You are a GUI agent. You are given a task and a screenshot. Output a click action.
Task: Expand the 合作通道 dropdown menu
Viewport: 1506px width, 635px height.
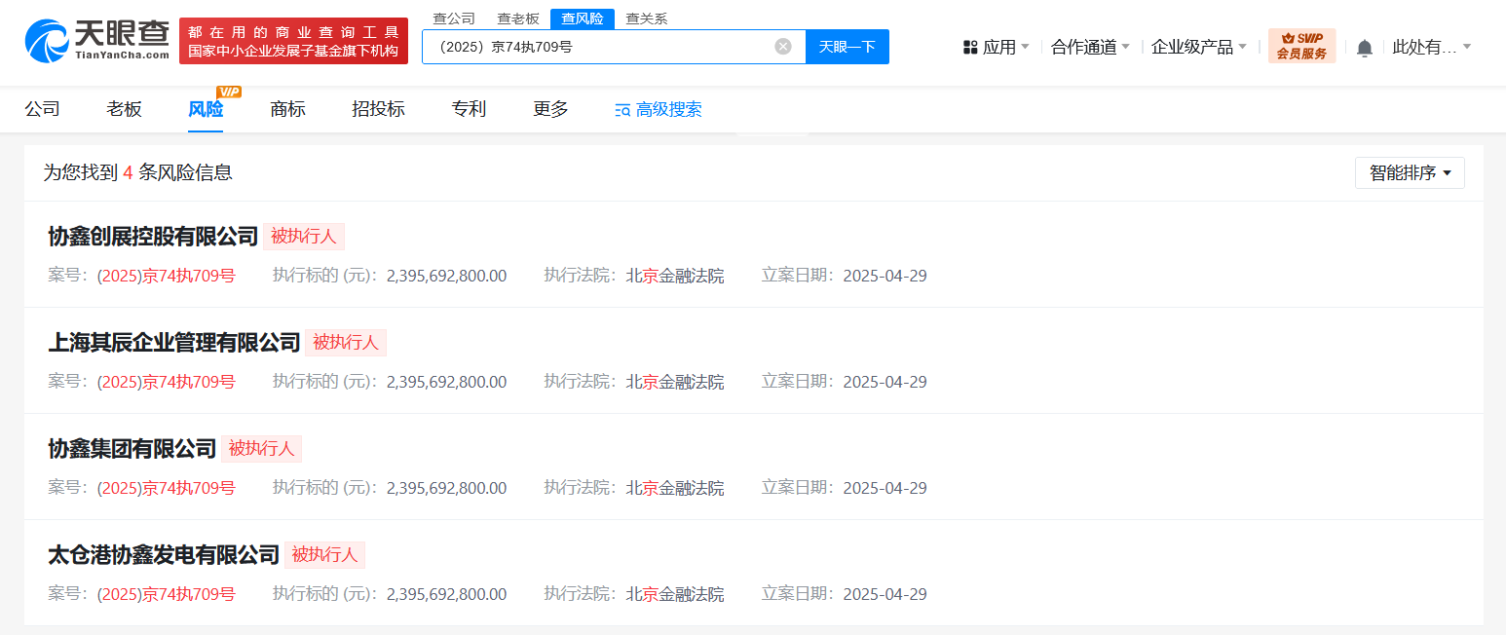1091,47
